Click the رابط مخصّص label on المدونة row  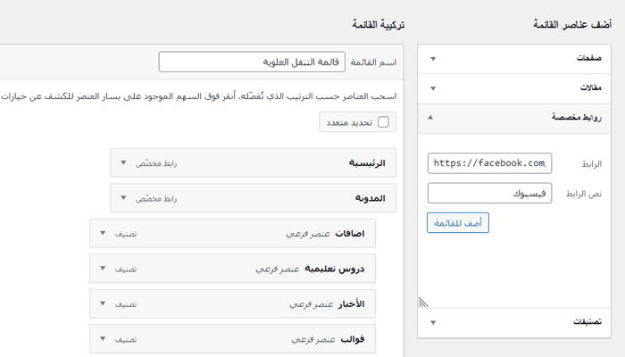[x=156, y=198]
